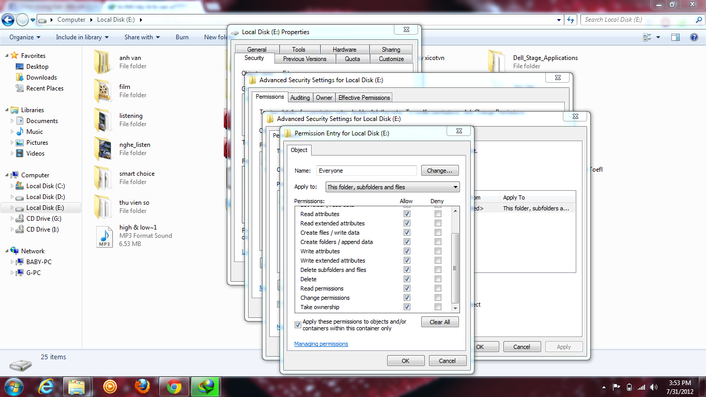Uncheck Allow for Change permissions

[407, 298]
